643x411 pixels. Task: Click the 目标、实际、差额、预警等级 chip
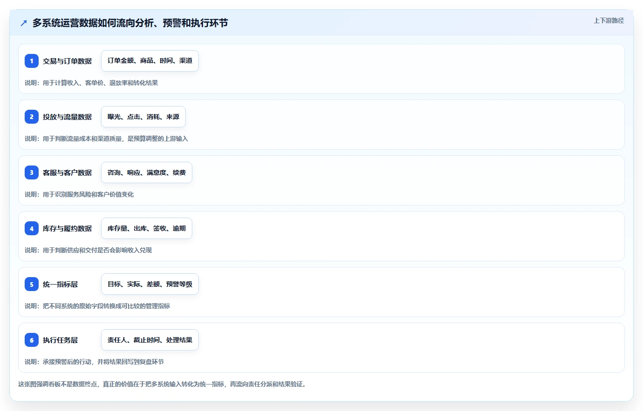pyautogui.click(x=150, y=284)
